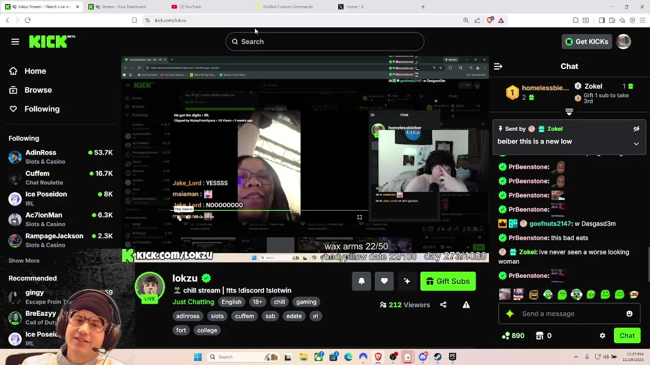Expand Show More followed channels
The height and width of the screenshot is (365, 650).
click(24, 261)
